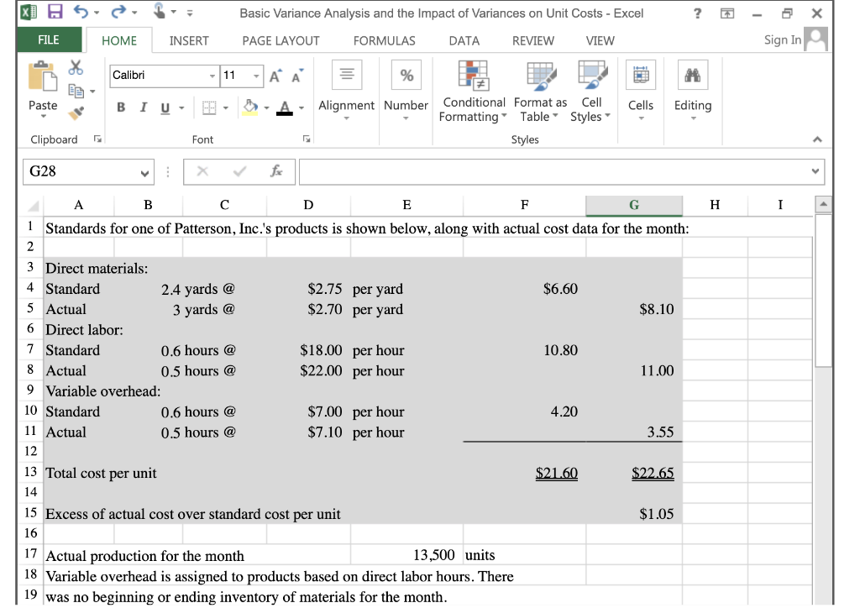Click the Cells group icon
Screen dimensions: 860x608
tap(641, 74)
